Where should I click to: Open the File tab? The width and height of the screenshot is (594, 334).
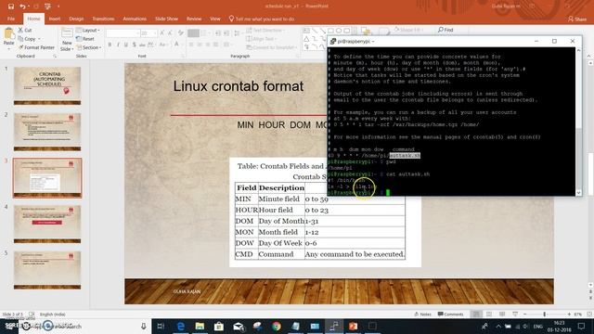click(11, 19)
